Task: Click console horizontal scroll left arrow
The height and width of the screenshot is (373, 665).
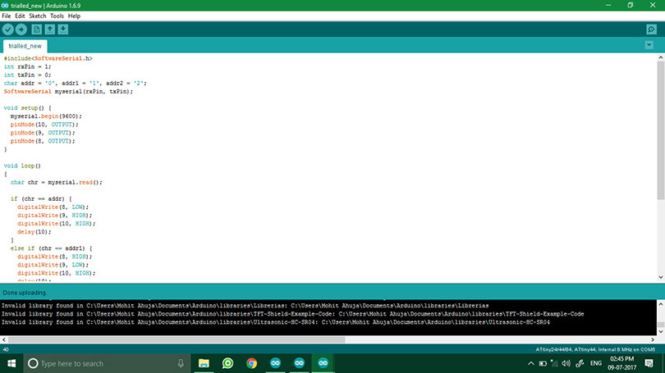Action: [4, 339]
